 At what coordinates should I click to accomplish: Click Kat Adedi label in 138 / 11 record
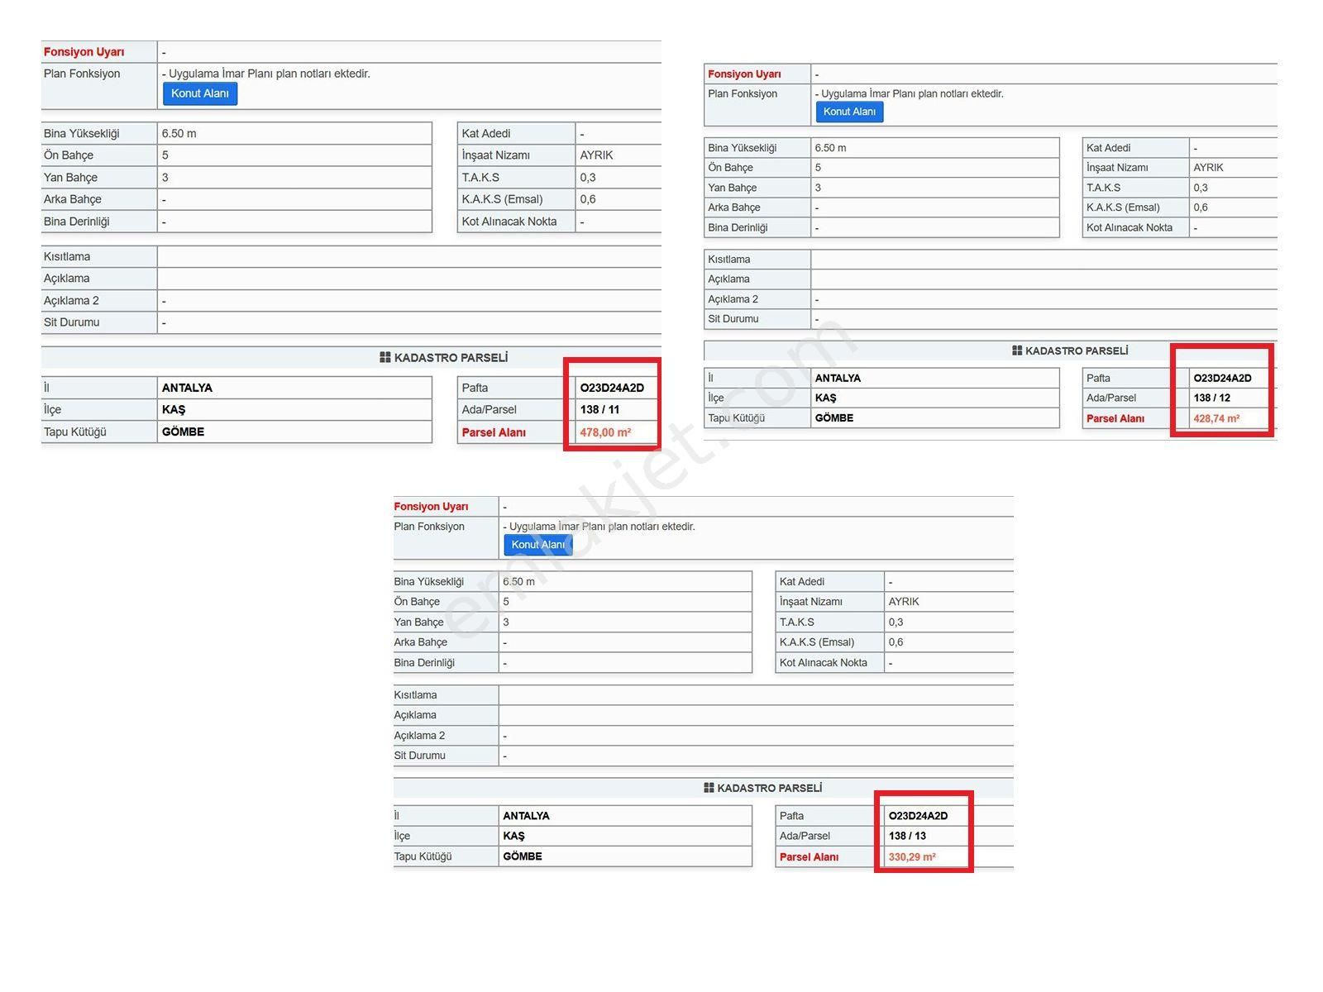pyautogui.click(x=486, y=133)
